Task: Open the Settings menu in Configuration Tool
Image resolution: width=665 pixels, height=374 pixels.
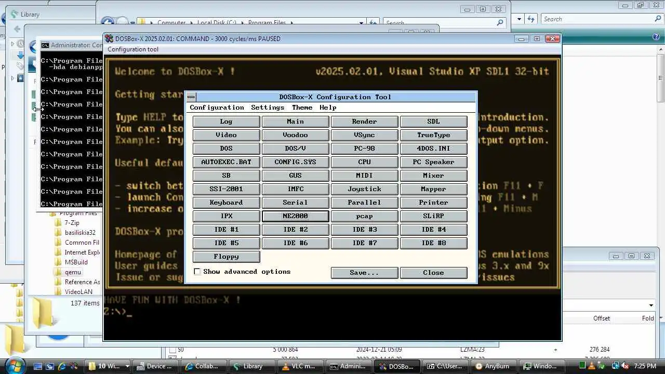Action: (268, 108)
